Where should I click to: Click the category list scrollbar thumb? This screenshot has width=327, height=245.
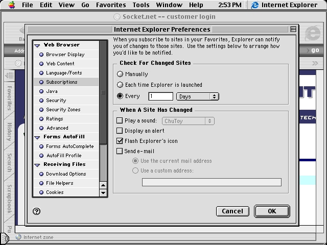(x=103, y=92)
